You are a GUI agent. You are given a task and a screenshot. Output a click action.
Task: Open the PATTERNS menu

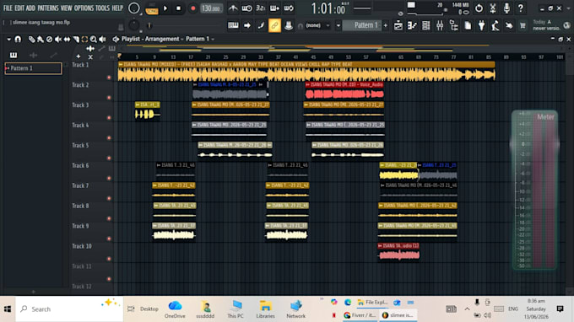coord(48,8)
